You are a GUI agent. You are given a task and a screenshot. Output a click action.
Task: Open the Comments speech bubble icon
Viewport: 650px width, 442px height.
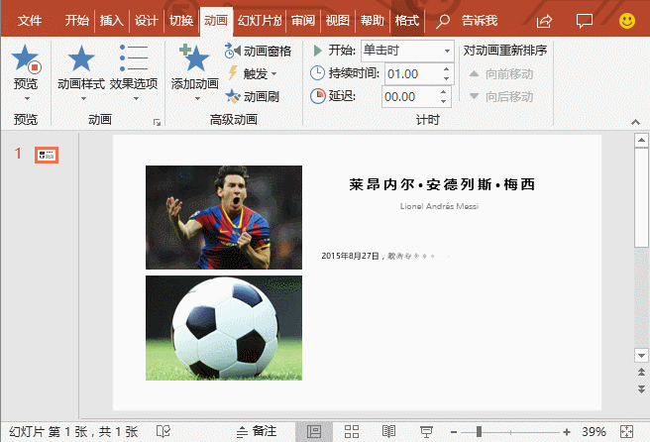click(x=585, y=20)
